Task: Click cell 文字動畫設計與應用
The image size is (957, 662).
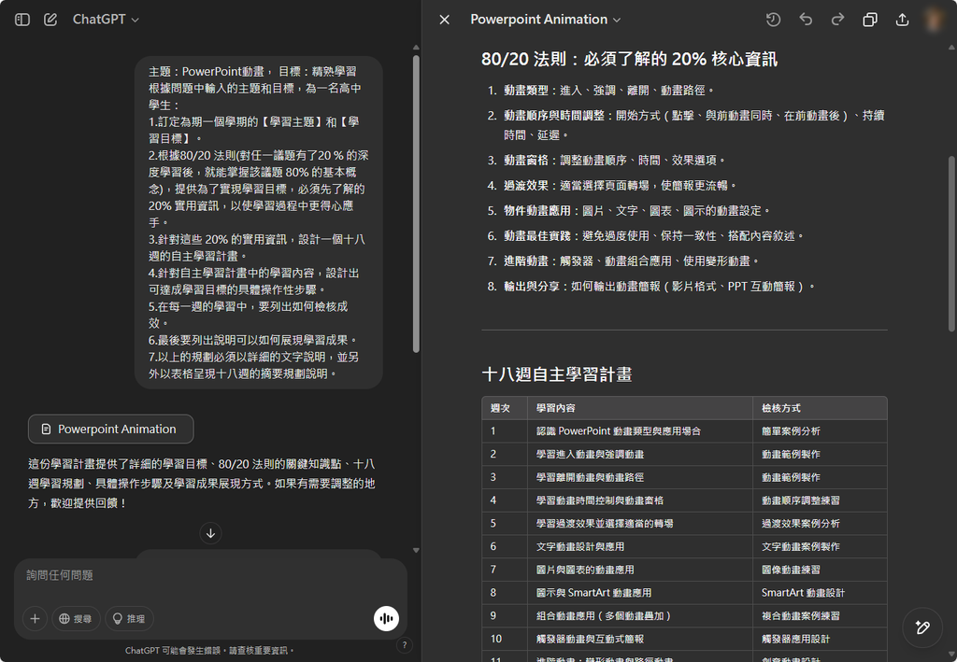Action: 639,547
